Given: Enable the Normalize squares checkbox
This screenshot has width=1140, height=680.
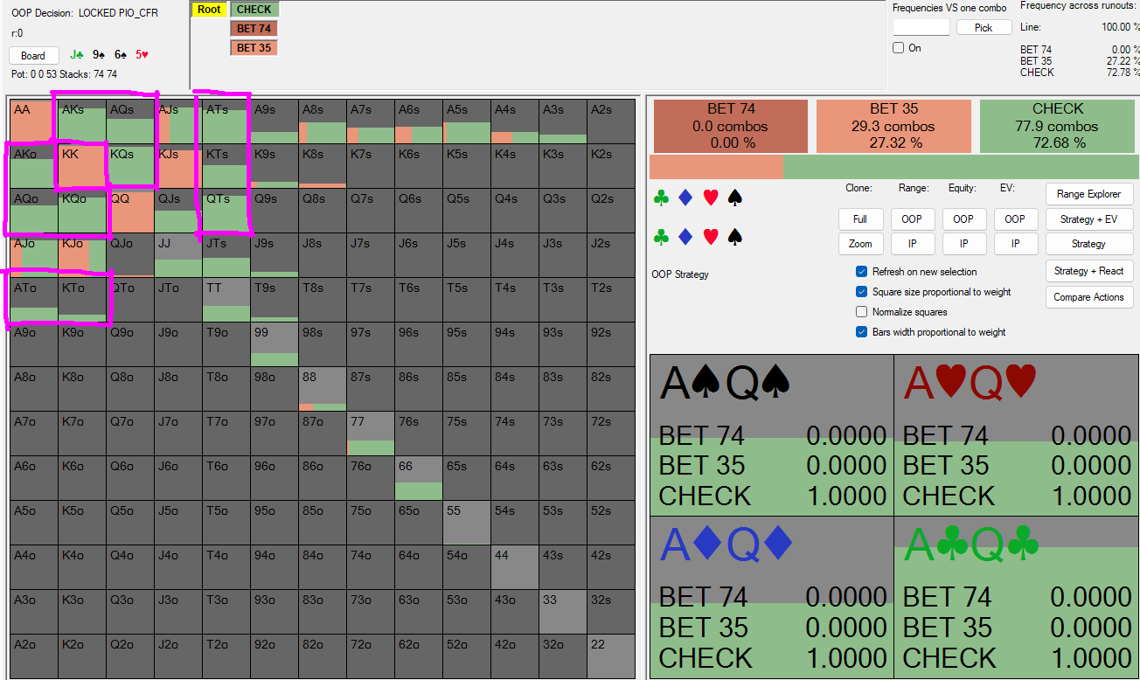Looking at the screenshot, I should [x=862, y=312].
